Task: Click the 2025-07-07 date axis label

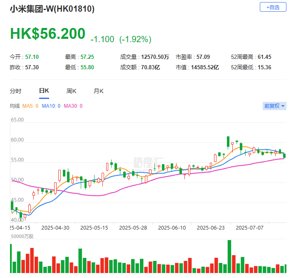Action: tap(249, 228)
